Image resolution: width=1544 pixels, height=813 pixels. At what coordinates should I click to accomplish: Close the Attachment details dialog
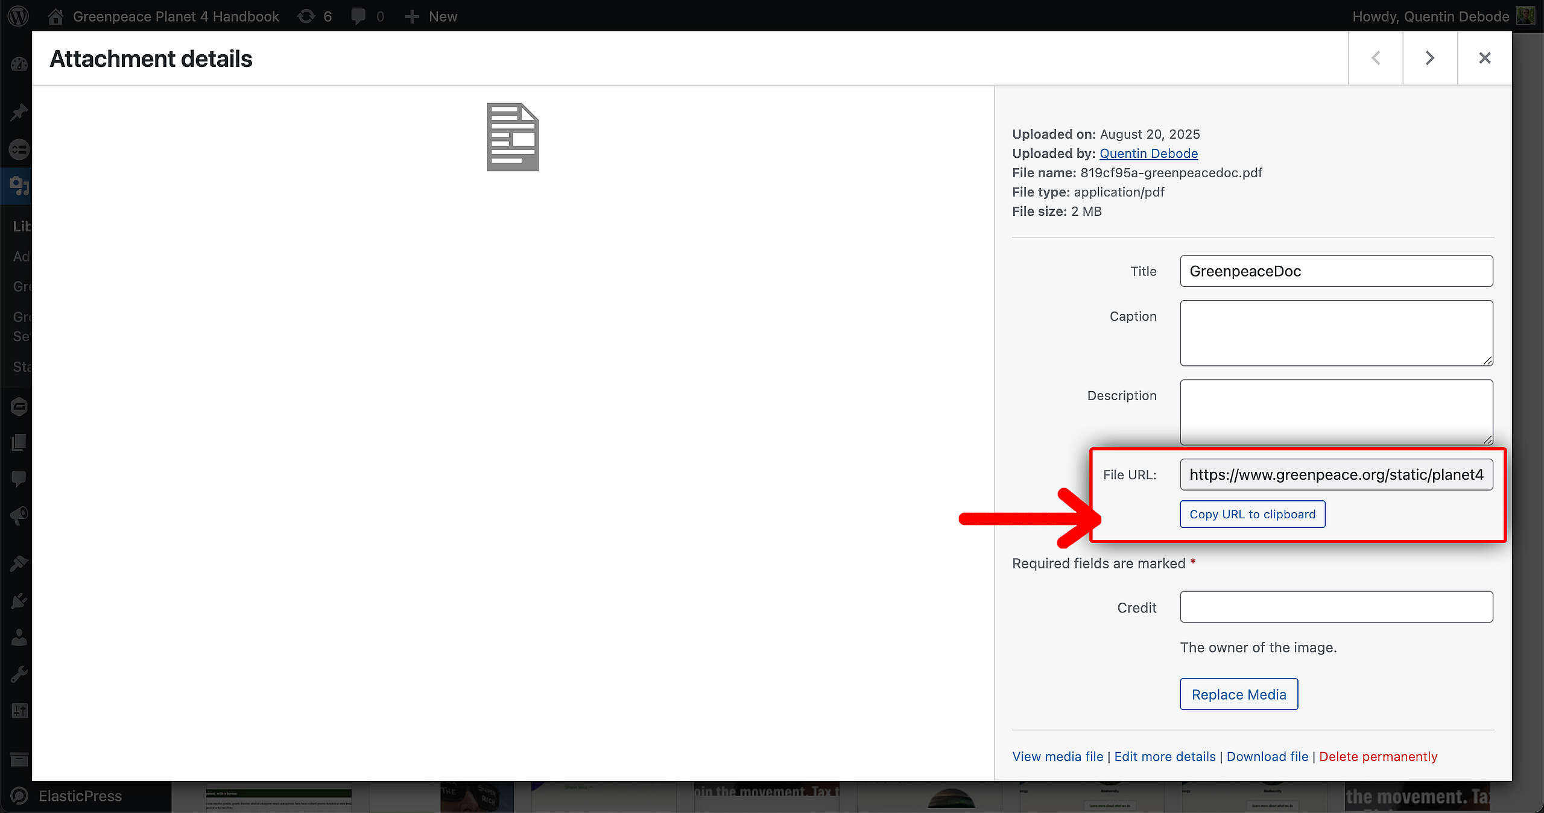[x=1484, y=58]
